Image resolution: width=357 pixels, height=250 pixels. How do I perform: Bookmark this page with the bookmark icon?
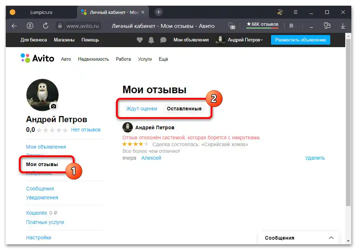pyautogui.click(x=291, y=26)
